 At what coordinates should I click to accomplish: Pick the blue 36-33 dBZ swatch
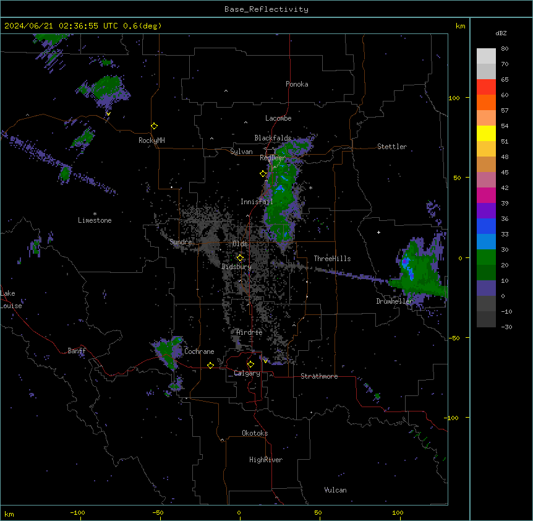486,226
